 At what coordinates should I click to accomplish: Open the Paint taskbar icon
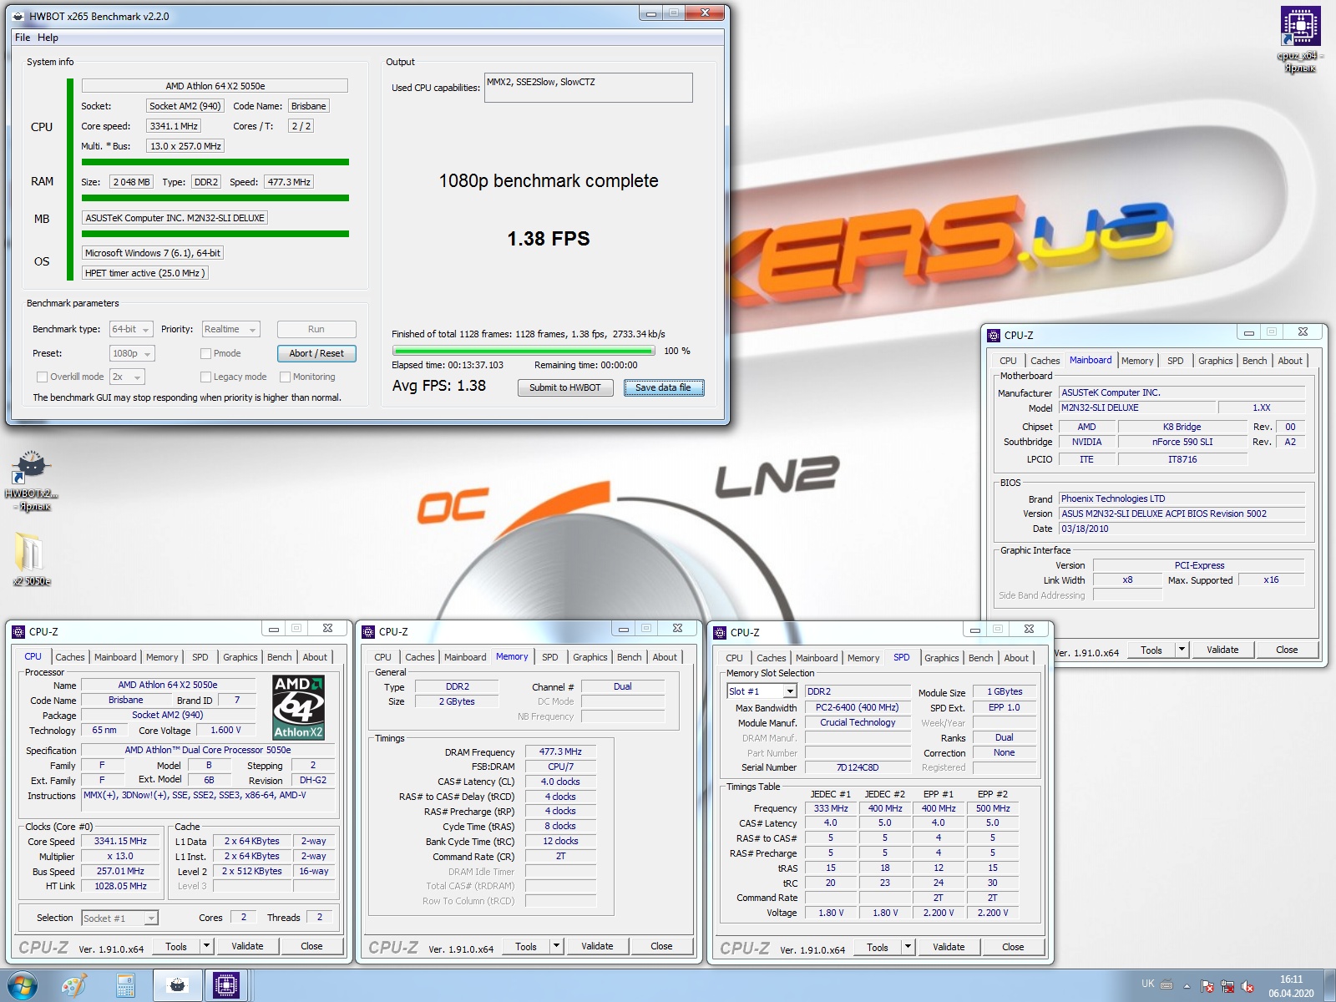[x=74, y=986]
